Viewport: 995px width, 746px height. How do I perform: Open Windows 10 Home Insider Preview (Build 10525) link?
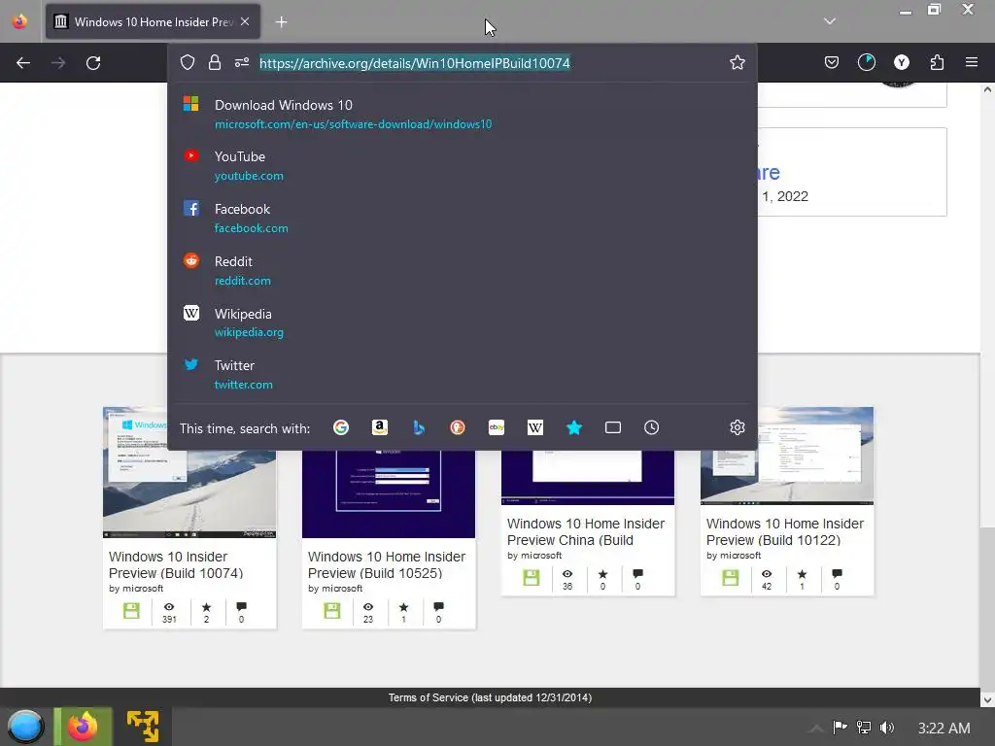pos(387,564)
